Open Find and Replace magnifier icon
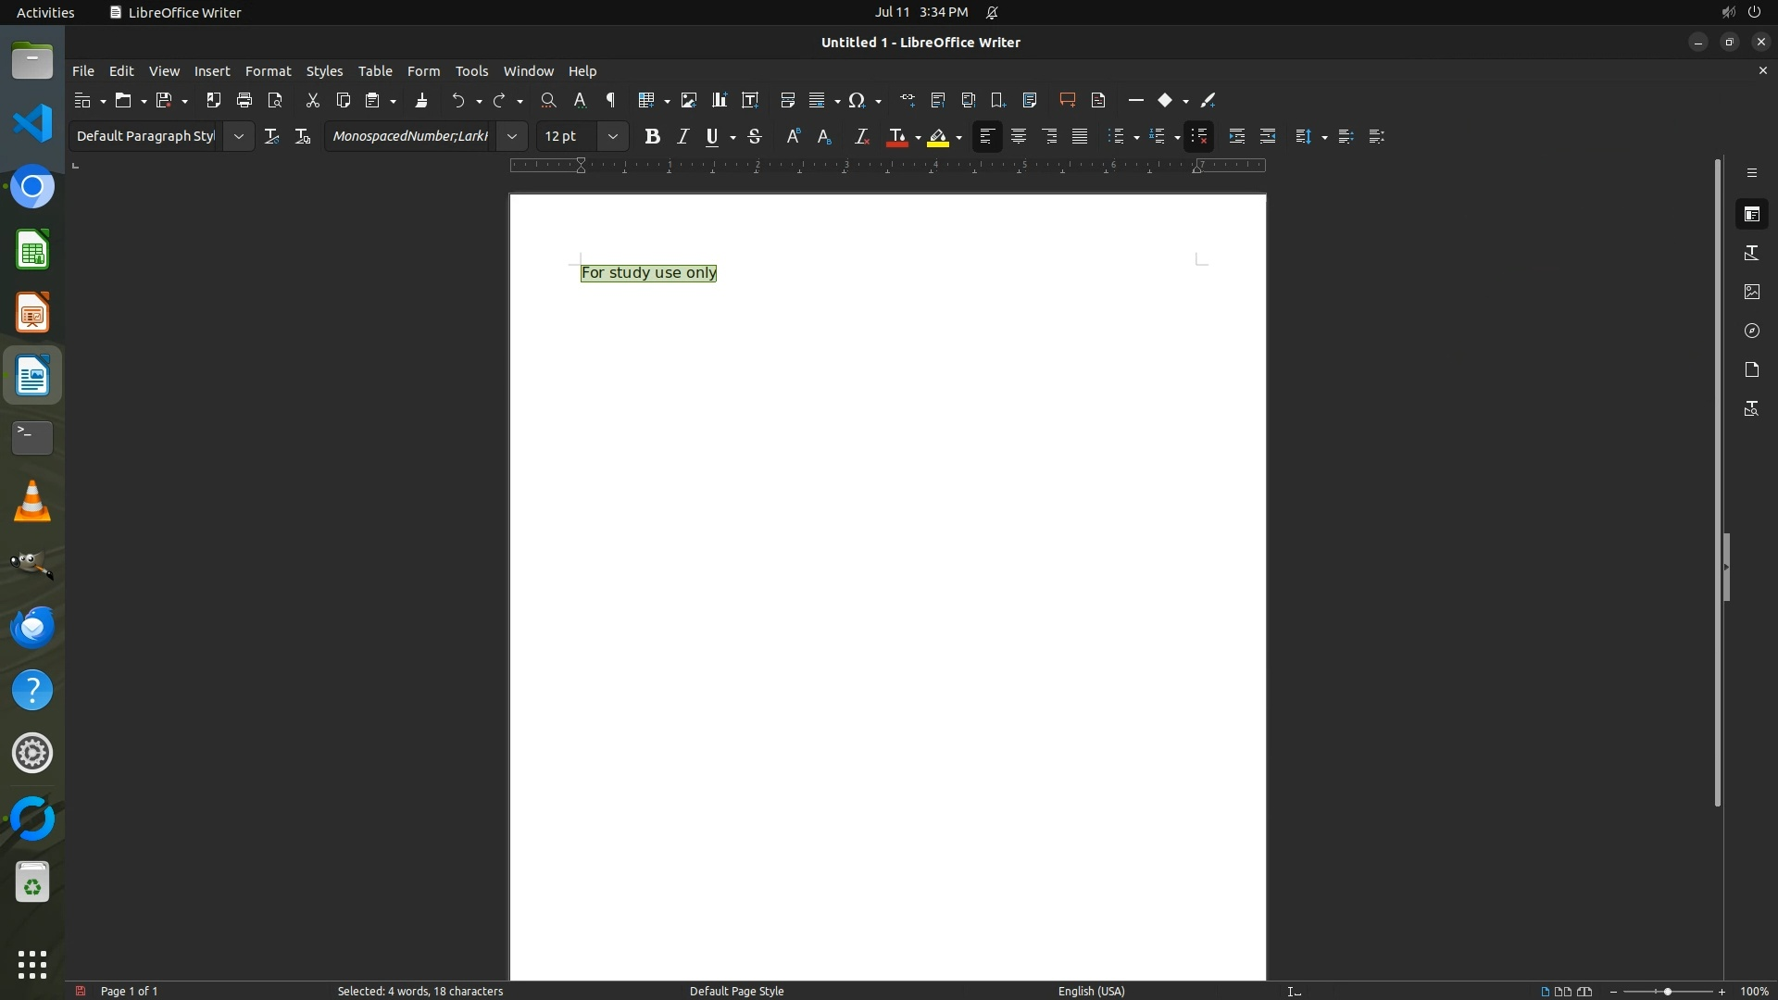The width and height of the screenshot is (1778, 1000). pyautogui.click(x=548, y=100)
